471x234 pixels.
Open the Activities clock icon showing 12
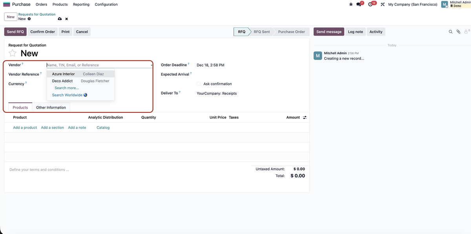369,4
